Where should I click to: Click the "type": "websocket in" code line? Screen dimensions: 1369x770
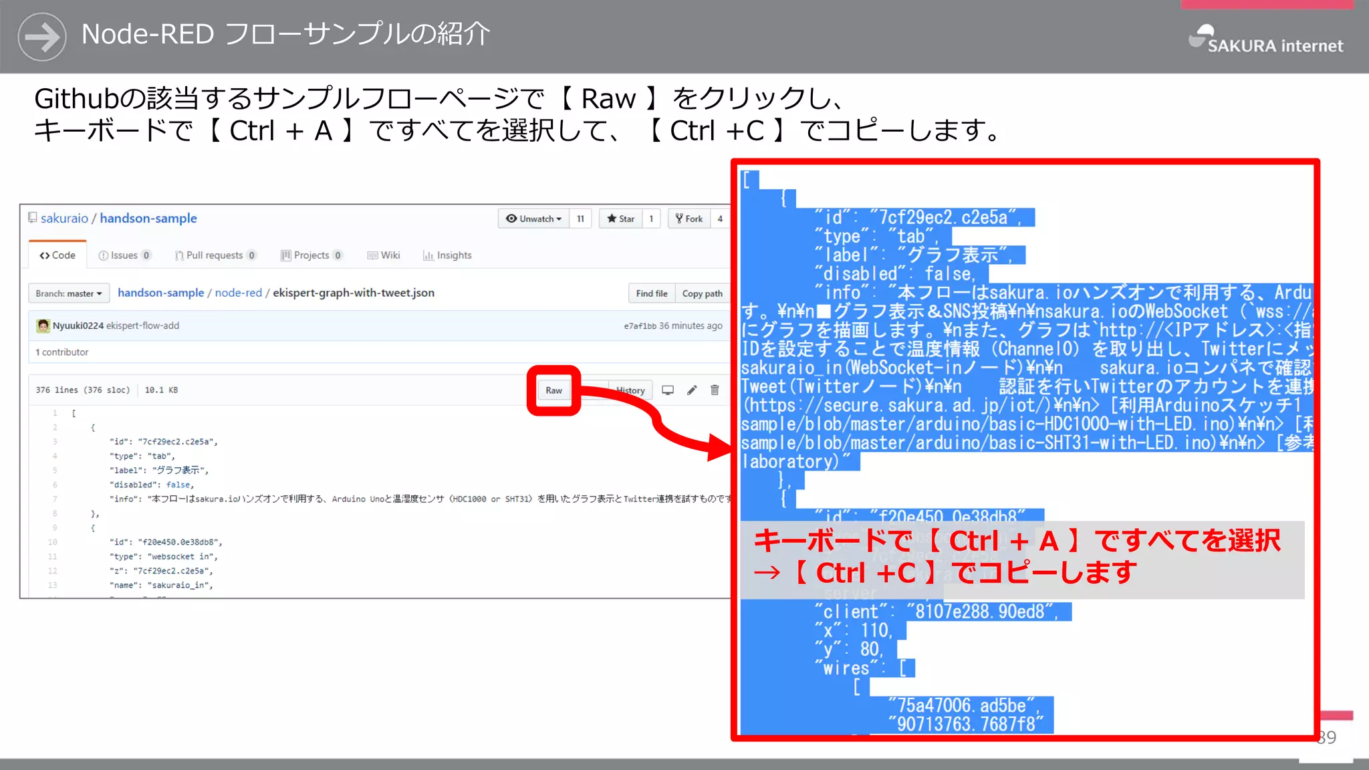(x=164, y=557)
